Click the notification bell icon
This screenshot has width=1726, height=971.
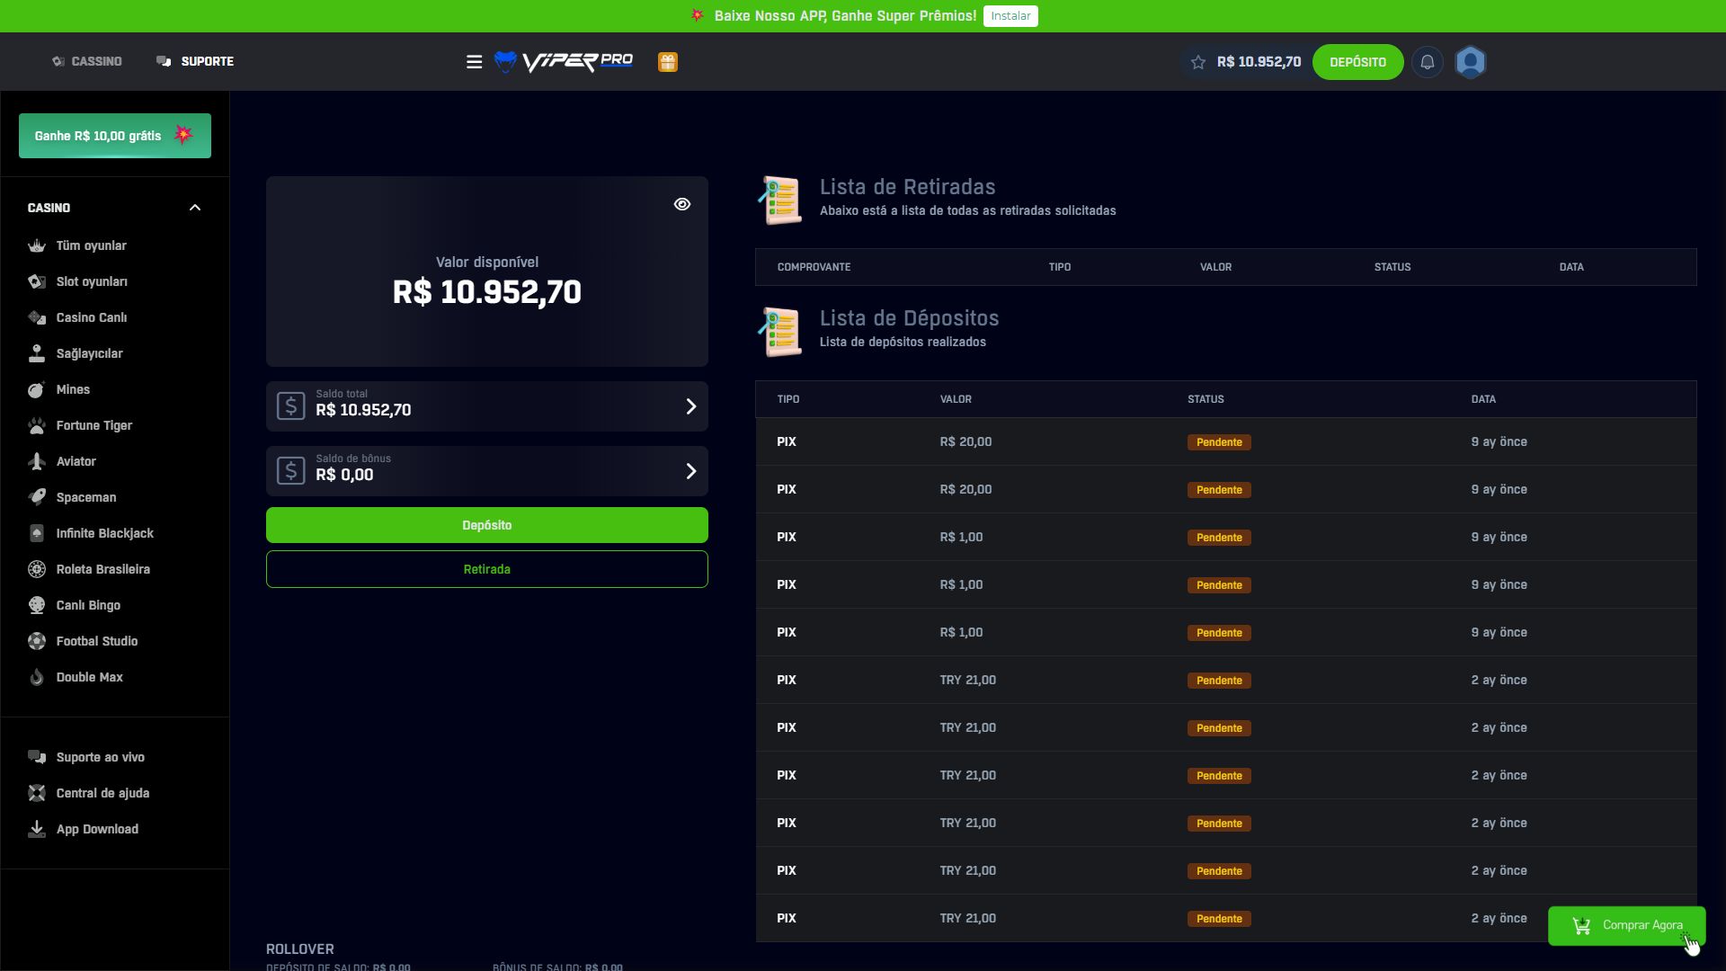[1427, 62]
